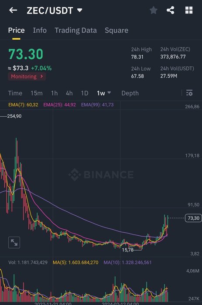Open the Trading Data tab
The height and width of the screenshot is (305, 202).
coord(75,30)
